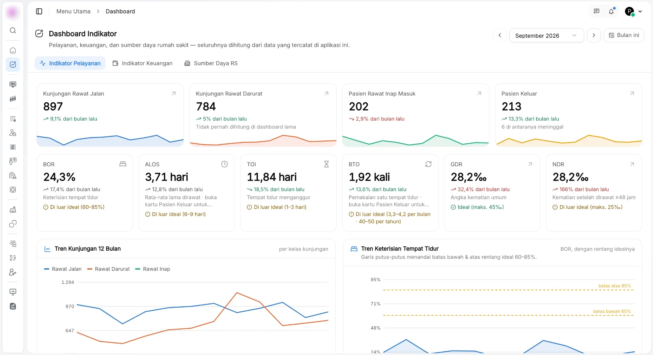Open the staff group icon in the sidebar
The image size is (653, 355).
pyautogui.click(x=13, y=244)
